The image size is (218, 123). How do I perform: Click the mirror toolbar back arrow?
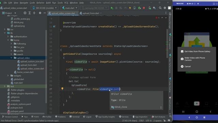(x=189, y=118)
